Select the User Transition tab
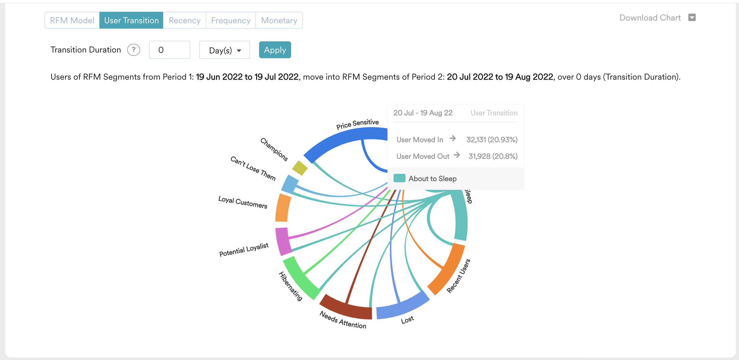The image size is (739, 360). click(131, 20)
